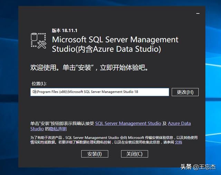Viewport: 221px width, 175px height.
Task: Click the SQL Server Management Studio logo icon
Action: (x=38, y=41)
